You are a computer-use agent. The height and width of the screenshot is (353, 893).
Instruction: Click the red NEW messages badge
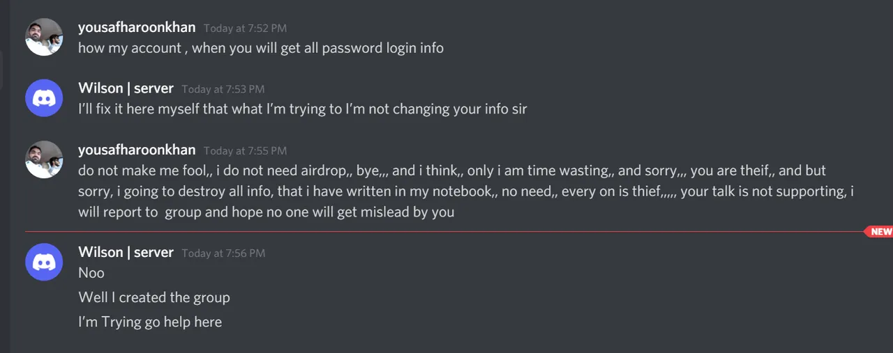879,231
